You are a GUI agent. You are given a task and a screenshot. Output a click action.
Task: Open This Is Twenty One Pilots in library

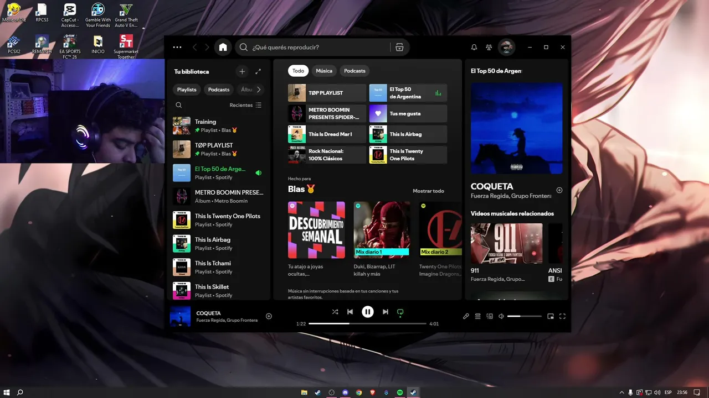click(219, 220)
